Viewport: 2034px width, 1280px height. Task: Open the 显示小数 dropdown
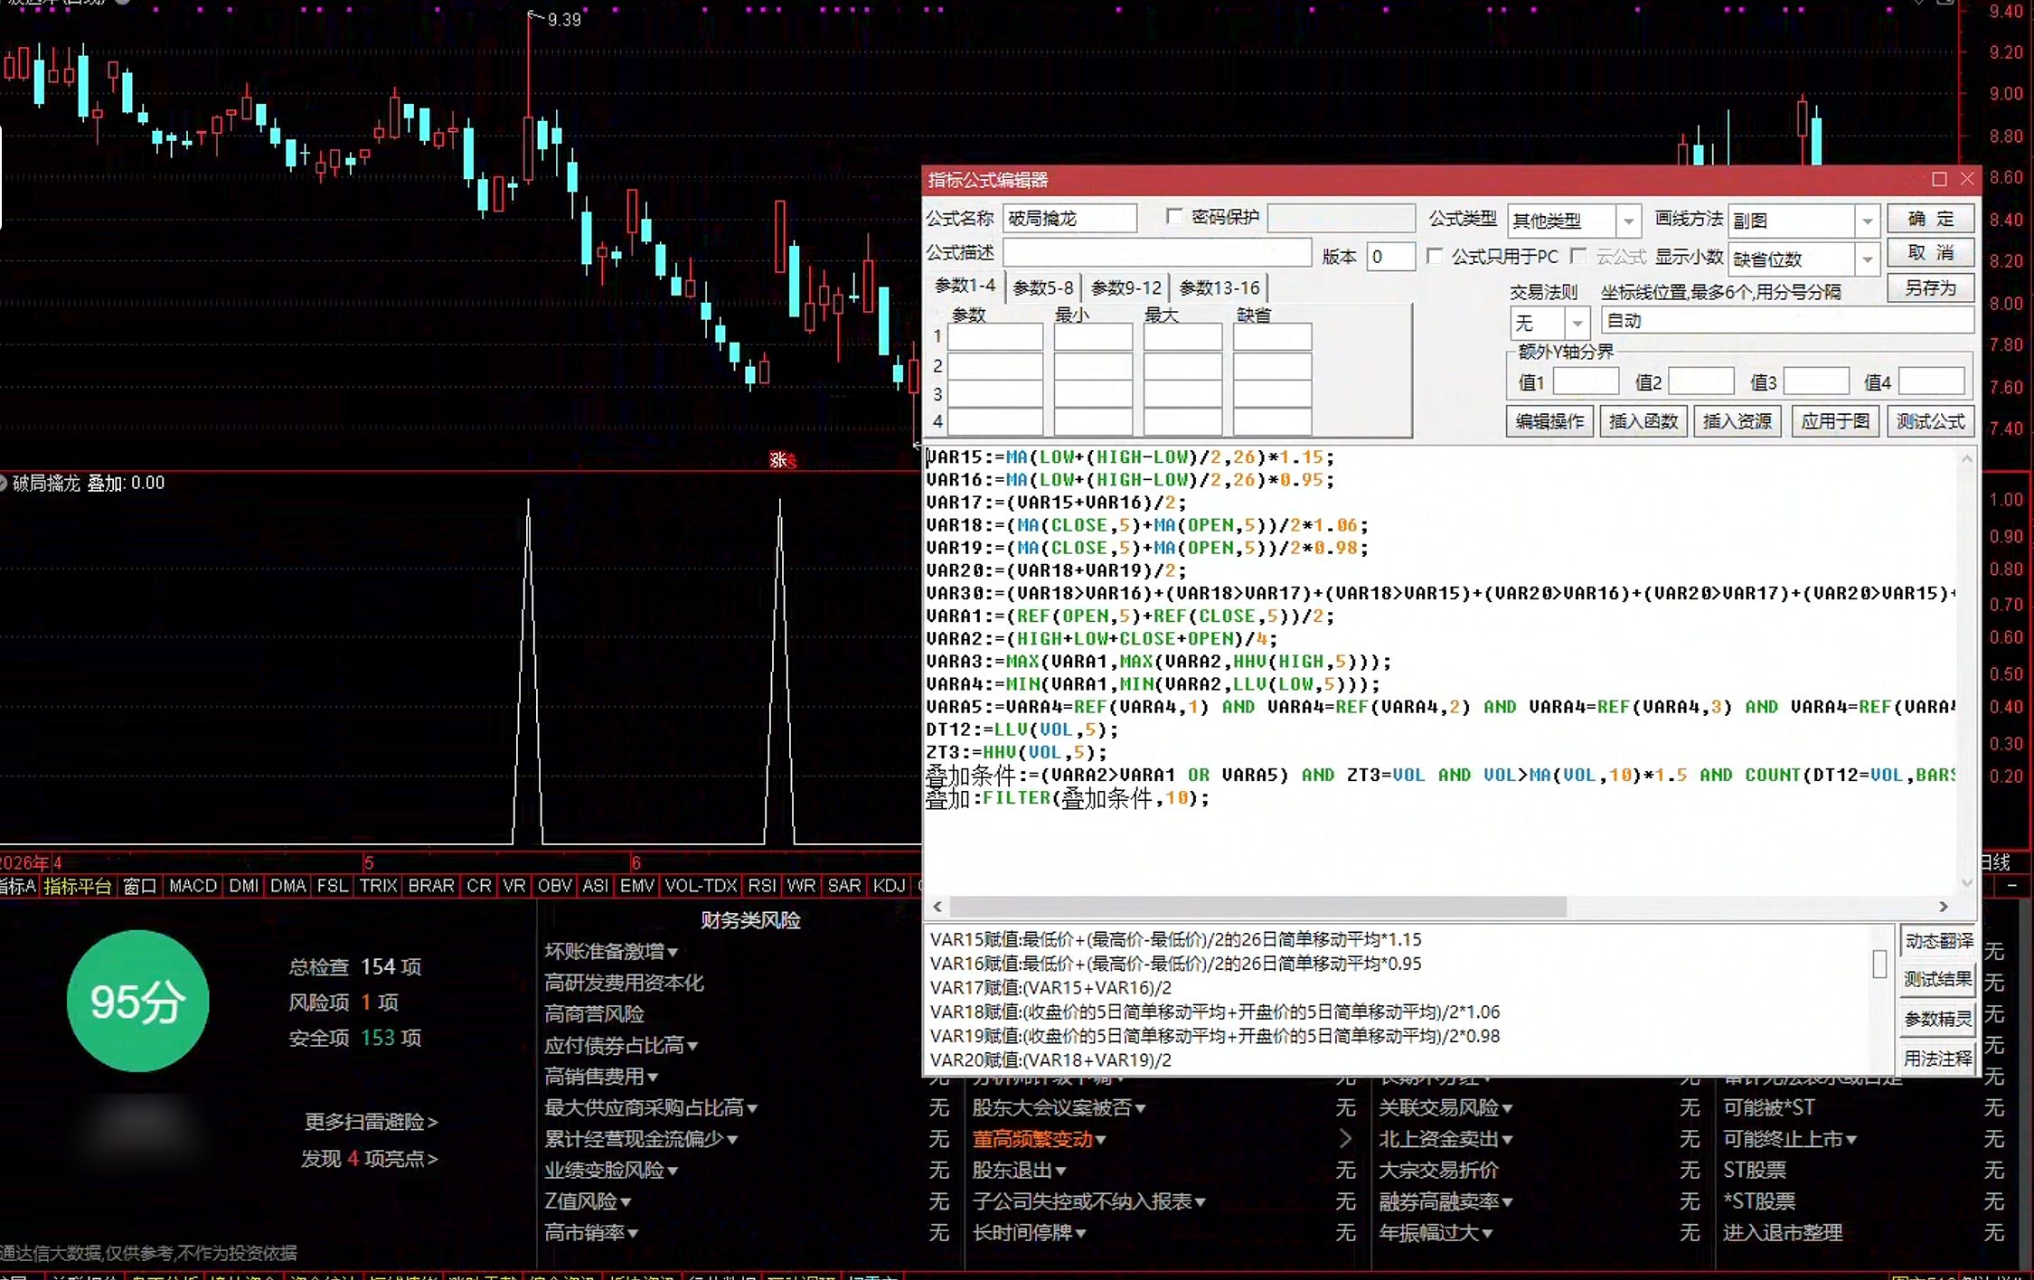click(x=1867, y=259)
